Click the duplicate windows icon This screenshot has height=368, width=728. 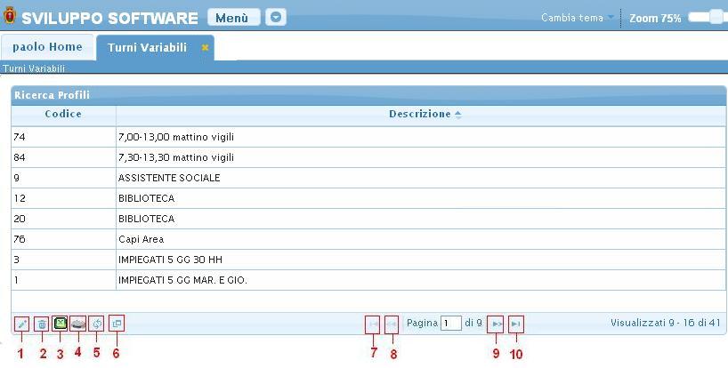click(117, 324)
